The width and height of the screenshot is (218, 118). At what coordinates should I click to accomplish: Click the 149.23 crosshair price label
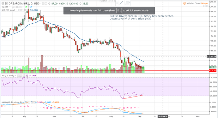pyautogui.click(x=213, y=56)
